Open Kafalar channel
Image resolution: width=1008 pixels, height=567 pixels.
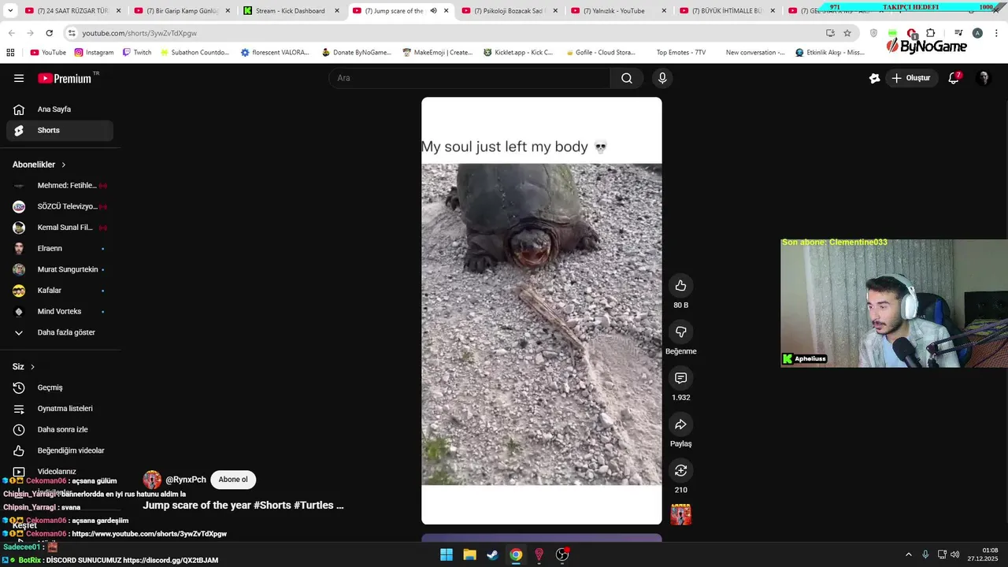point(60,291)
